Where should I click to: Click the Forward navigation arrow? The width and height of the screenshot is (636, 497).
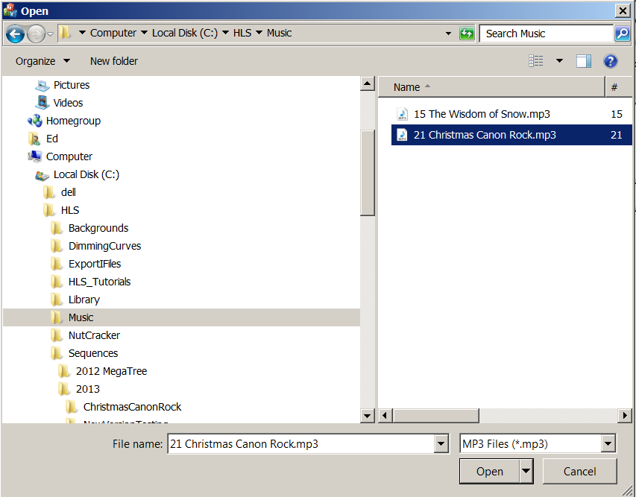pos(36,34)
